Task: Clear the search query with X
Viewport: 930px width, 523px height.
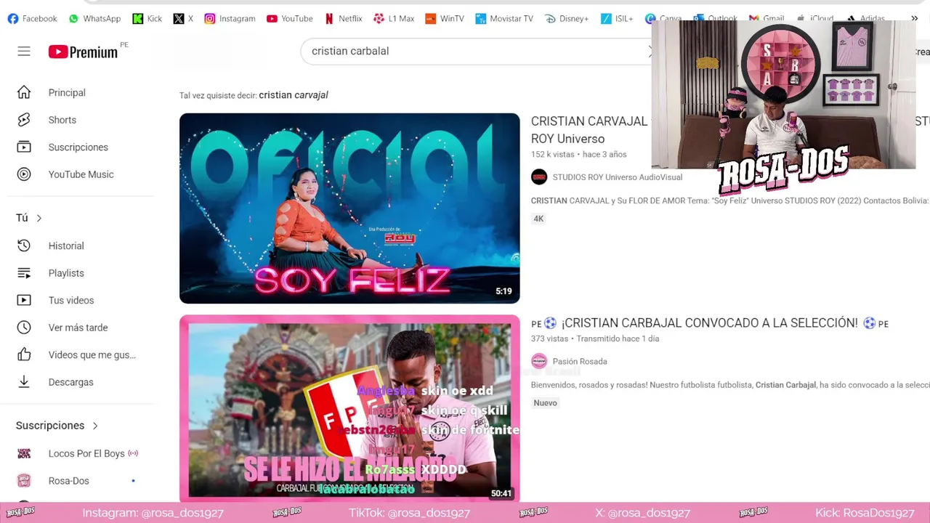Action: pyautogui.click(x=651, y=51)
